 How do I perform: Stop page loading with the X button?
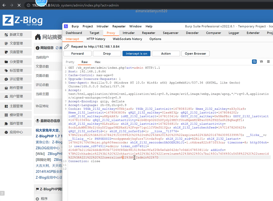click(19, 5)
